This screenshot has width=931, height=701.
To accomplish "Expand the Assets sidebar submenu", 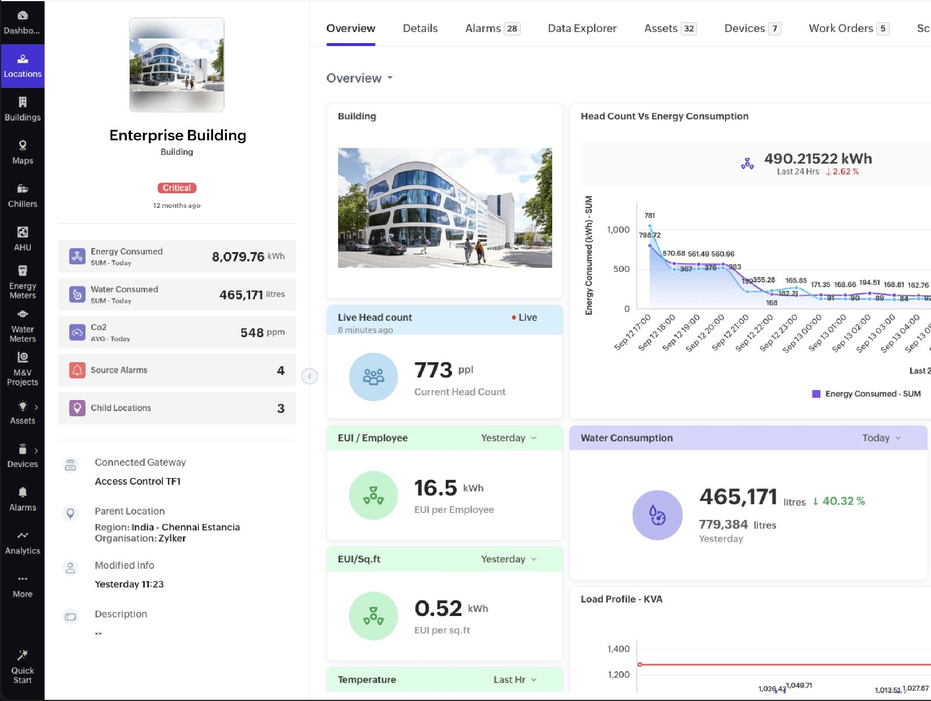I will click(x=36, y=407).
